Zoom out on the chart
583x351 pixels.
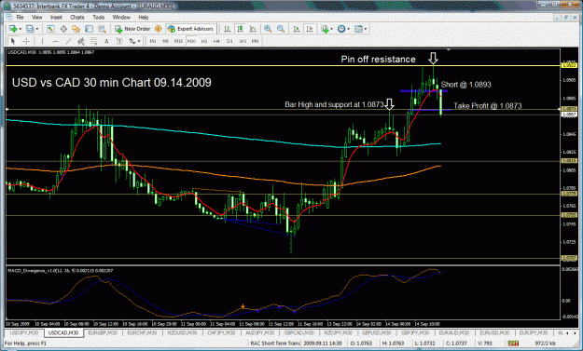(281, 29)
